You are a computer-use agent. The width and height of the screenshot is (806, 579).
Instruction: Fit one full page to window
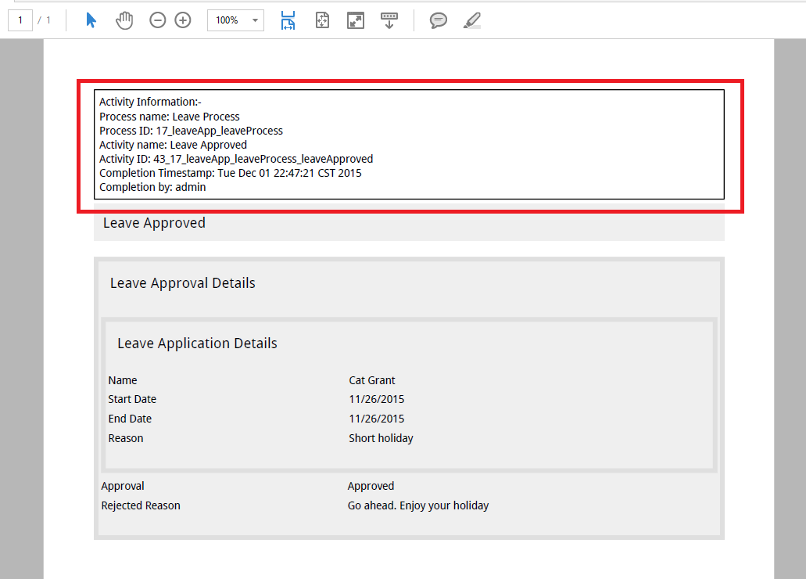[322, 20]
